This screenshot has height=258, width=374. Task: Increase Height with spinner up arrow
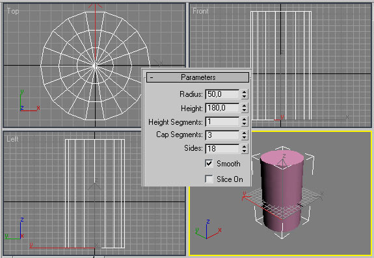coord(244,105)
